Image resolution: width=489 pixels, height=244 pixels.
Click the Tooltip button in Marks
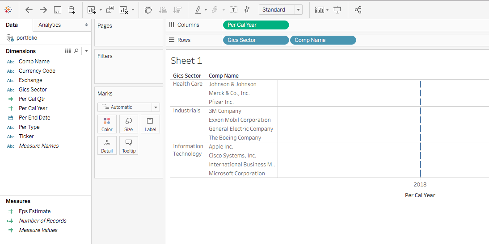pos(129,145)
